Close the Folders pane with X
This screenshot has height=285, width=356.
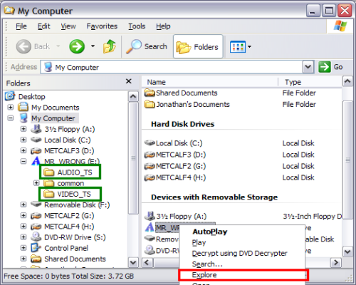pyautogui.click(x=129, y=81)
